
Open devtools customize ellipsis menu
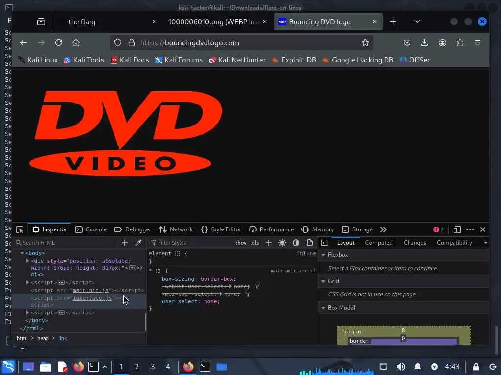point(470,229)
